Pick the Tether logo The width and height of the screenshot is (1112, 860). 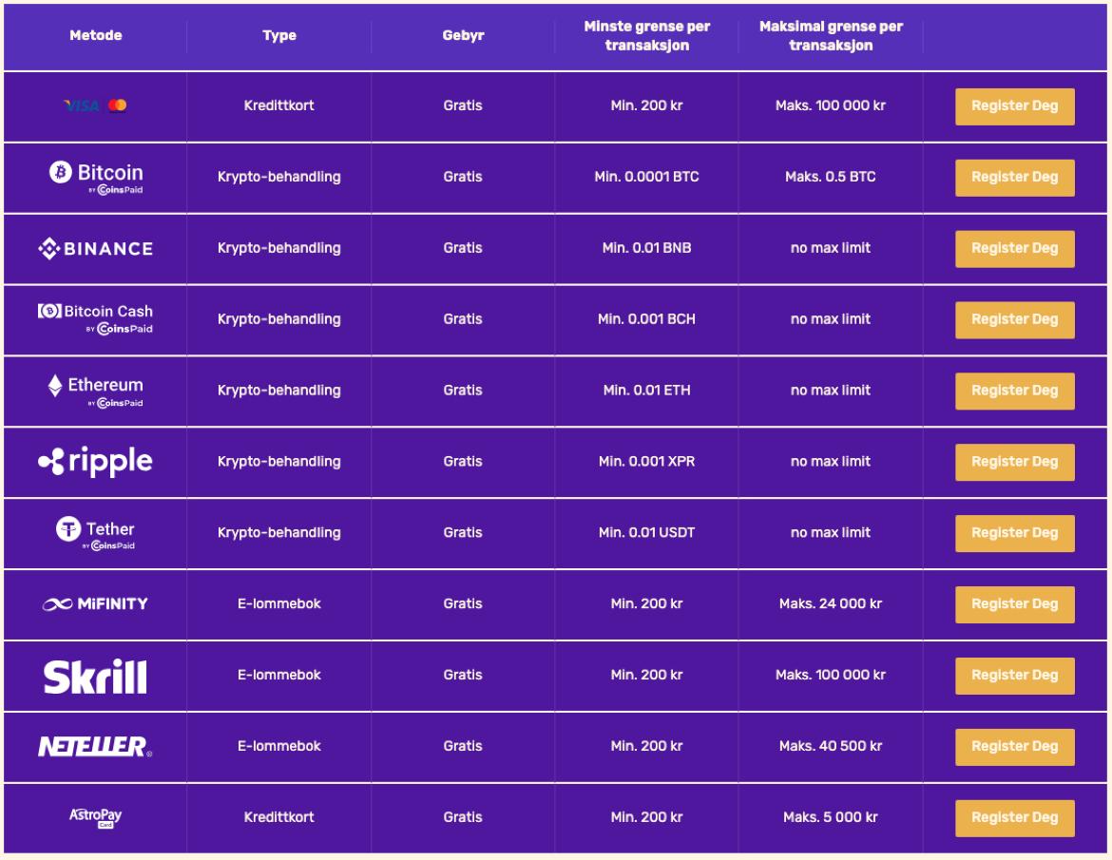tap(96, 534)
